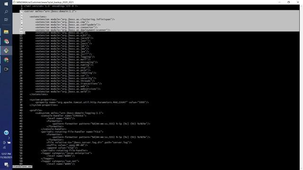Image resolution: width=303 pixels, height=170 pixels.
Task: Click the org.jboss.as.connector extension line
Action: point(66,27)
